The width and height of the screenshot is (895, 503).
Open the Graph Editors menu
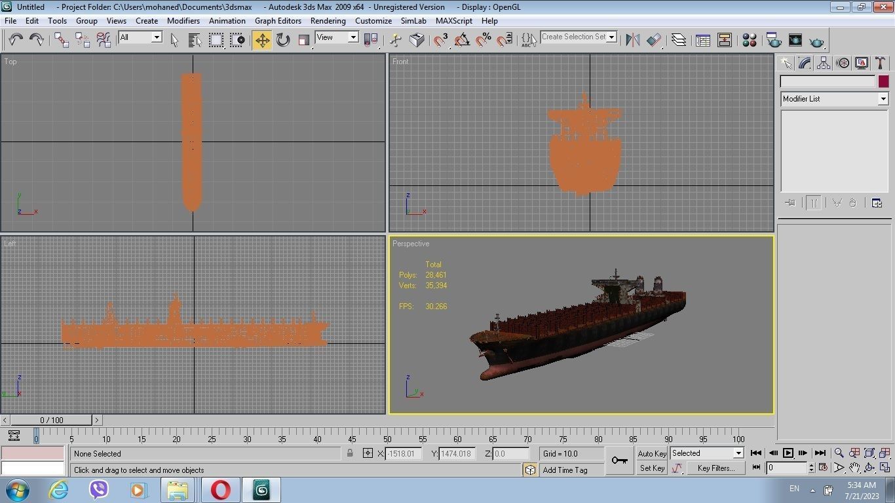278,21
